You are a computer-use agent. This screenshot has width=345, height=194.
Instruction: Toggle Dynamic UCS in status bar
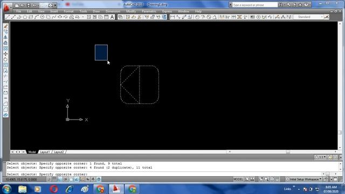(82, 179)
